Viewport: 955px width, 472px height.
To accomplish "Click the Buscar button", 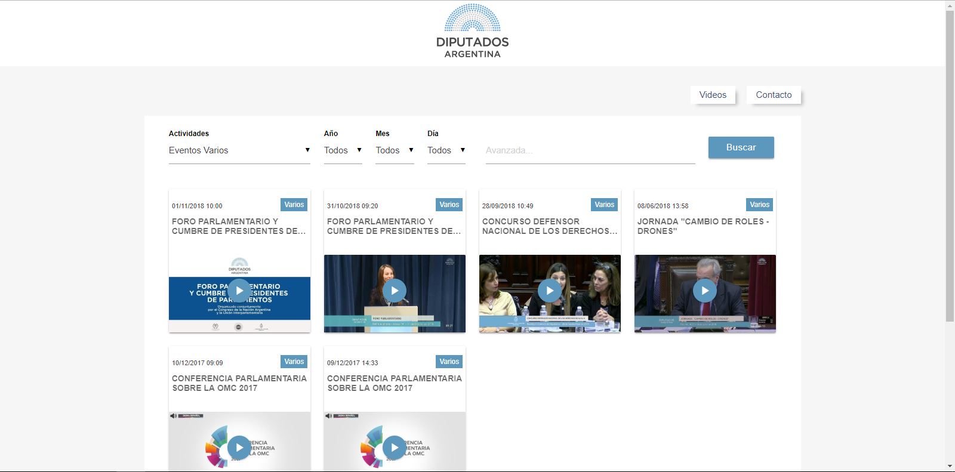I will tap(741, 147).
